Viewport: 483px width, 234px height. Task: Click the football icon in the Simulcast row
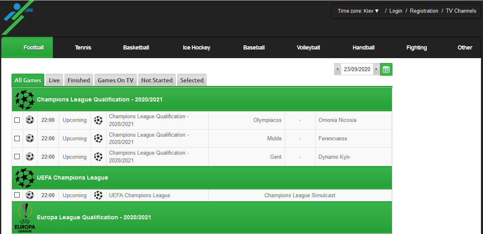[30, 195]
